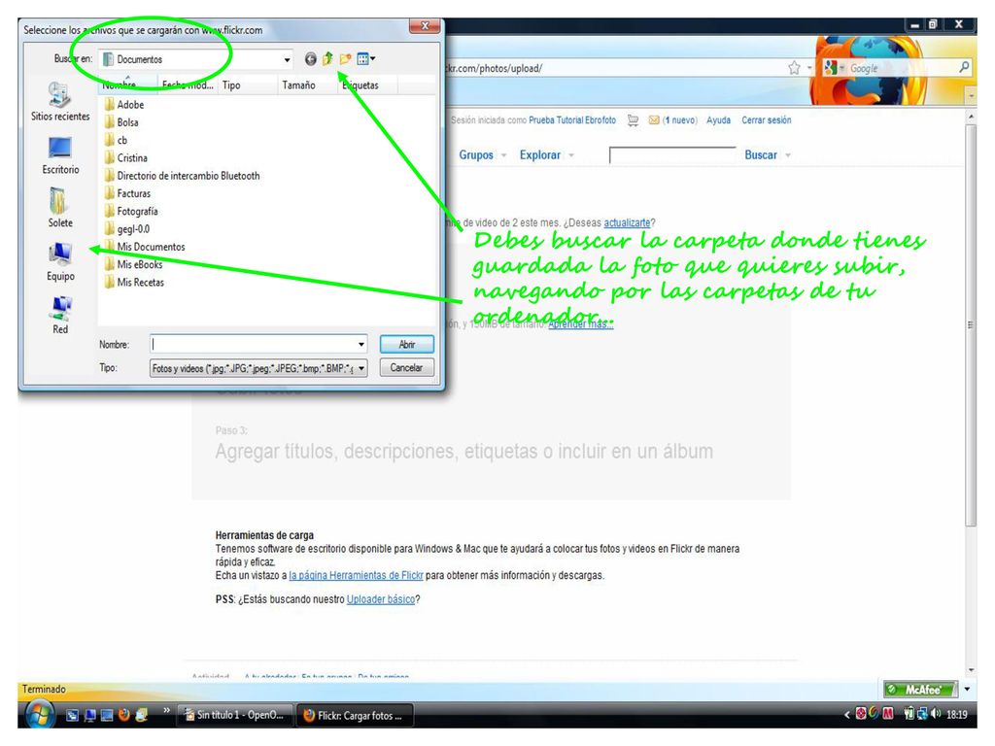Click Prueba Tutorial Ebrofoto username link

coord(572,119)
